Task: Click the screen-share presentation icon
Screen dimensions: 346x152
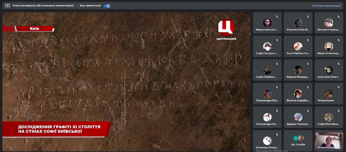Action: pos(7,6)
